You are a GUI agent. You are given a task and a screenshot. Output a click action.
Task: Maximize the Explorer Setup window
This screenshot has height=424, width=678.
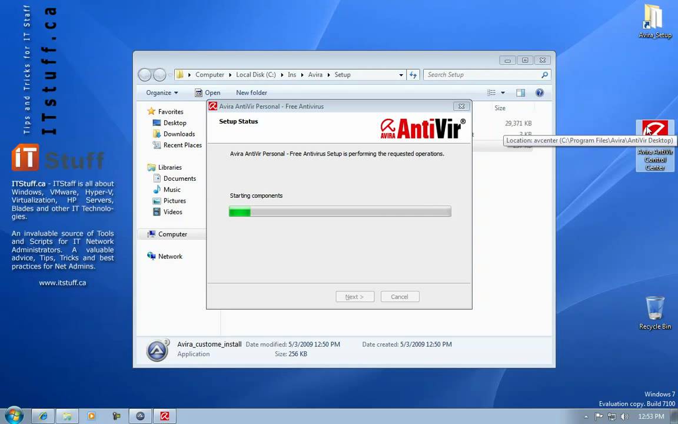click(525, 60)
